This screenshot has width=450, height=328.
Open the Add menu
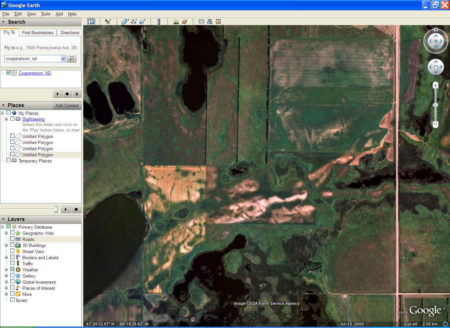[x=59, y=14]
